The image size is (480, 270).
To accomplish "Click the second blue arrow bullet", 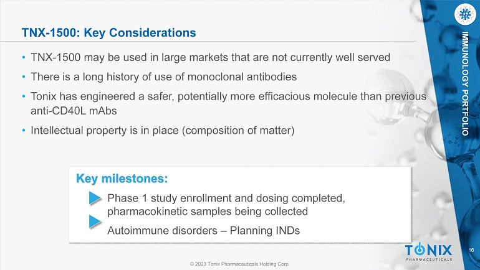I will pos(95,221).
